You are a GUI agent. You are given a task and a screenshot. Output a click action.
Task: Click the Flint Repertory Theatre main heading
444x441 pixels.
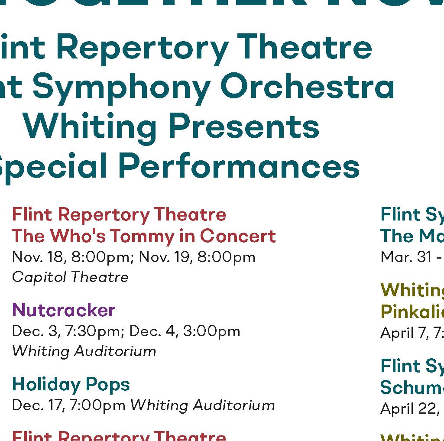[185, 48]
